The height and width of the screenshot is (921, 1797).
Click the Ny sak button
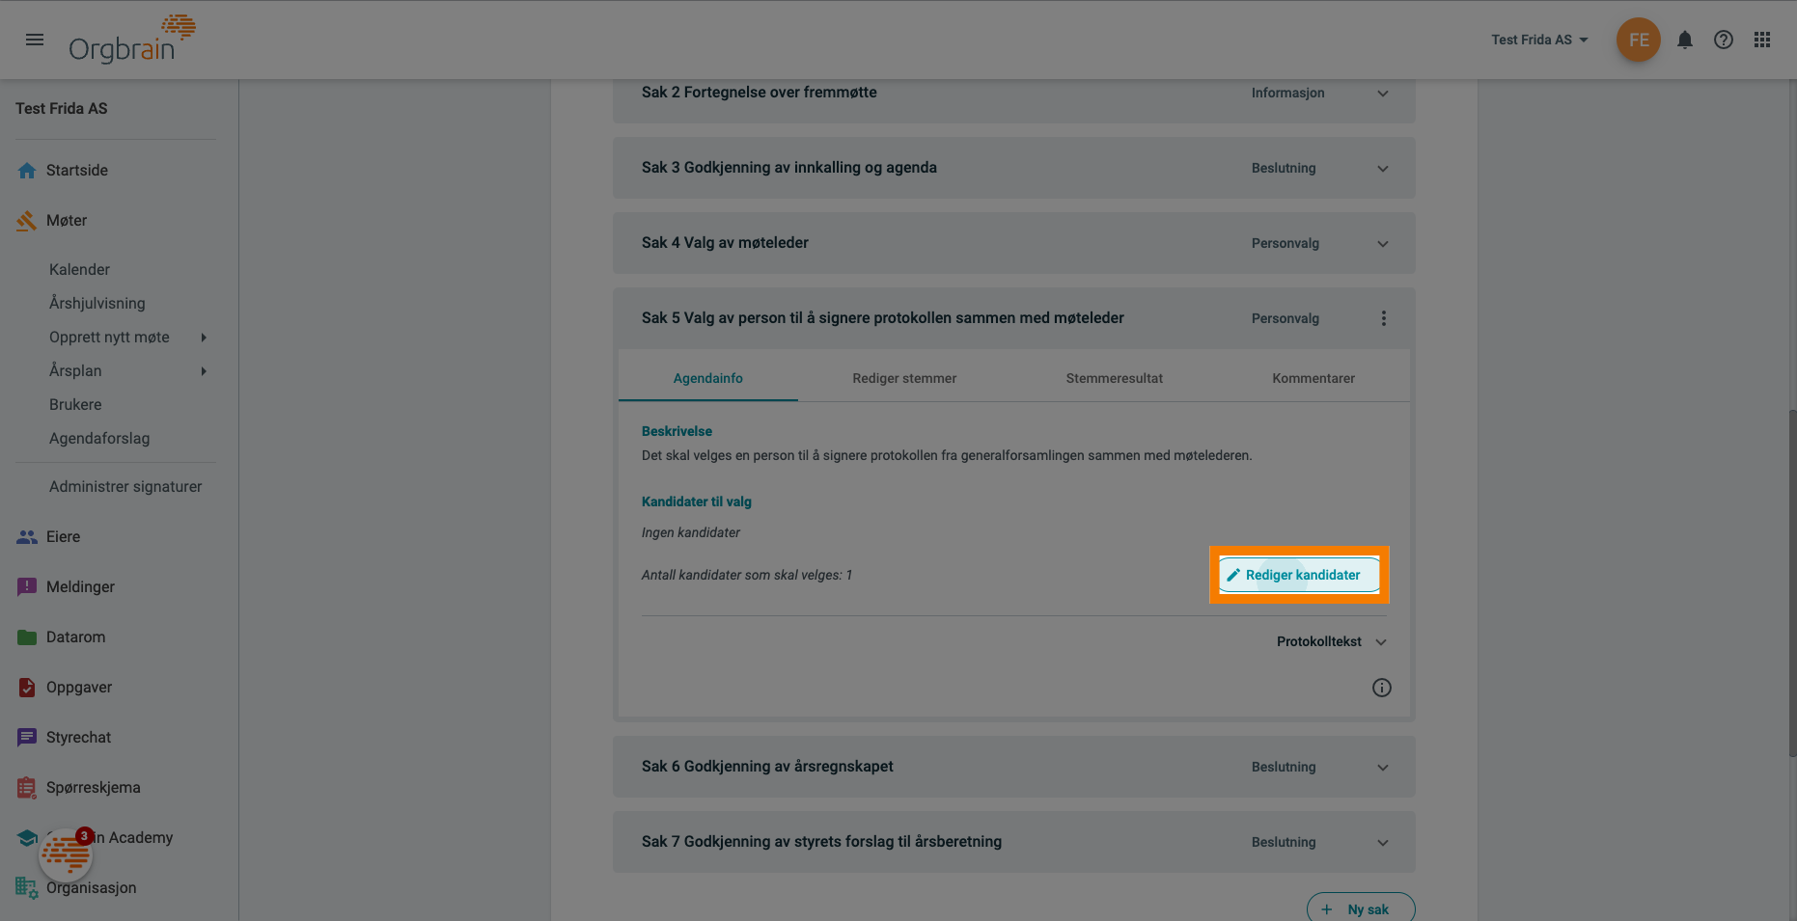[x=1361, y=908]
